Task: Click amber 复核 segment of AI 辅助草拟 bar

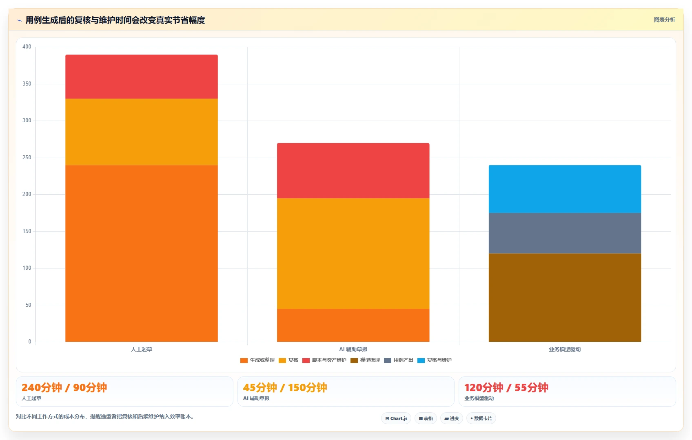Action: pyautogui.click(x=353, y=253)
